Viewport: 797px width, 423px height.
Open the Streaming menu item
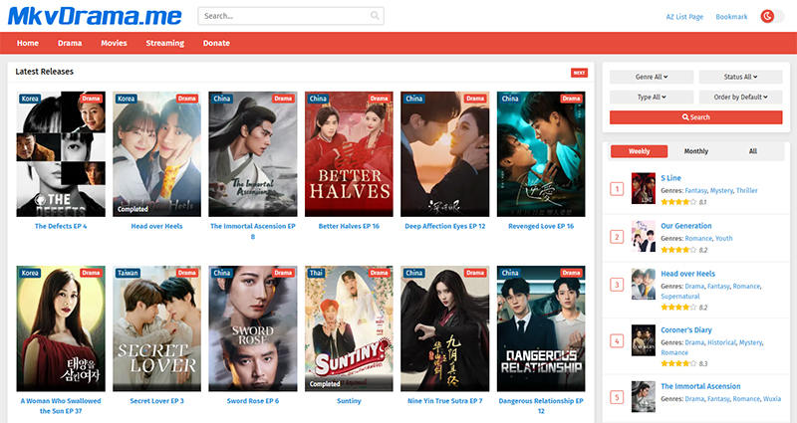165,43
